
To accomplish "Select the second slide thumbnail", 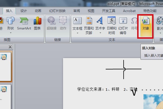I will 5,97.
